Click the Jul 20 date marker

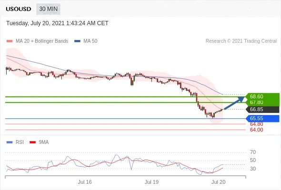218,182
